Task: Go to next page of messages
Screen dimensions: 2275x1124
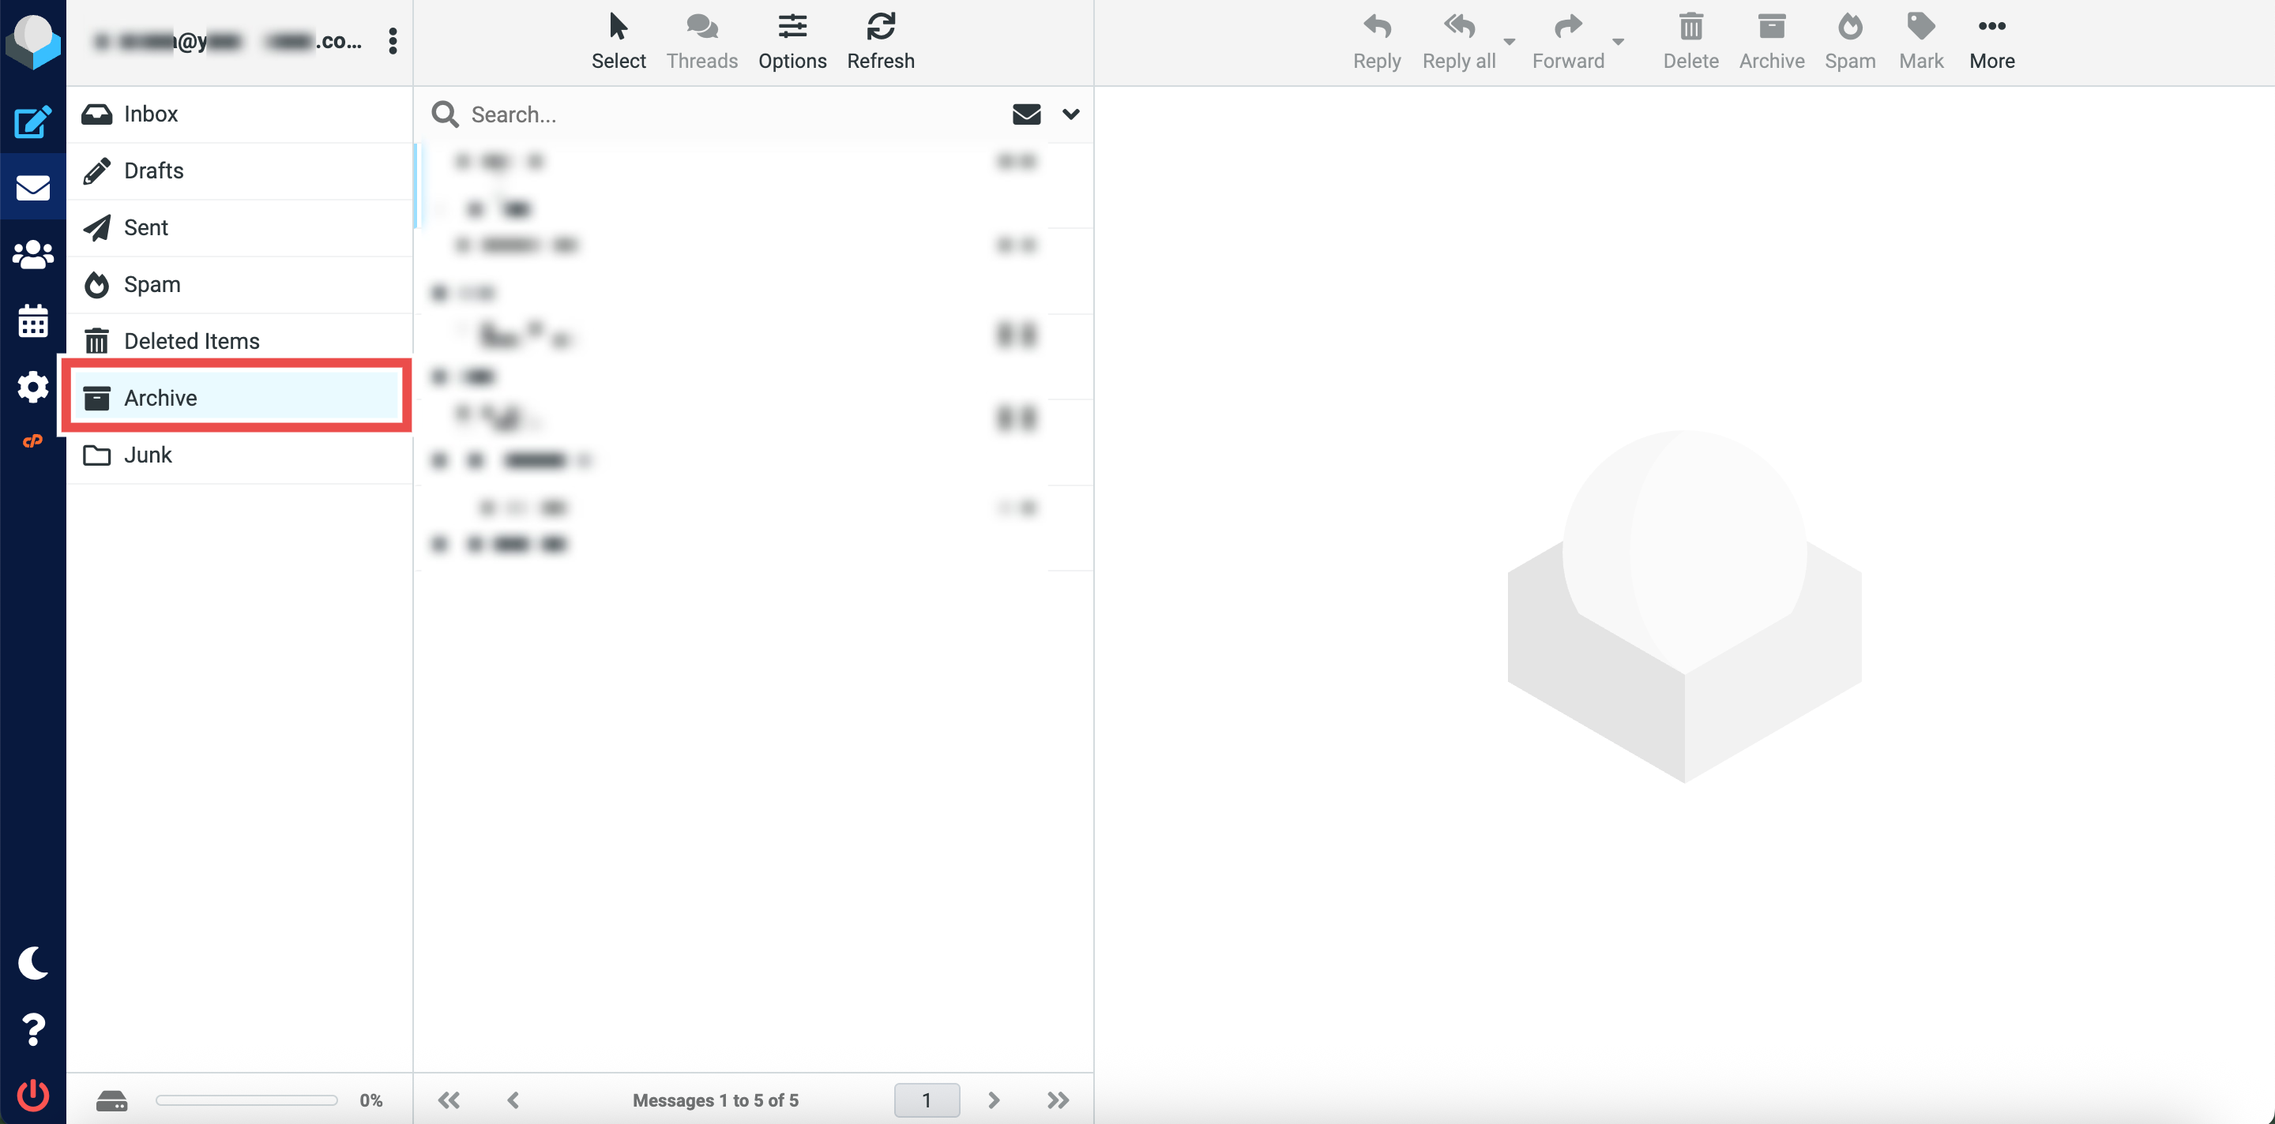Action: 993,1100
